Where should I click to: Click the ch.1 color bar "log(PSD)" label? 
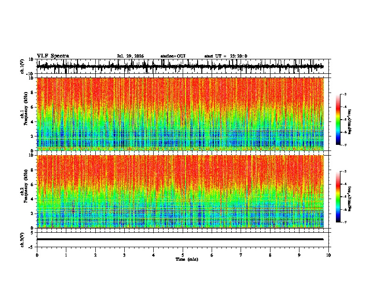click(349, 122)
